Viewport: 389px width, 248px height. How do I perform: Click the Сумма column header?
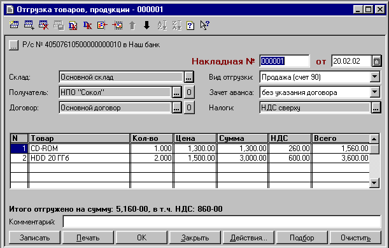tap(243, 138)
